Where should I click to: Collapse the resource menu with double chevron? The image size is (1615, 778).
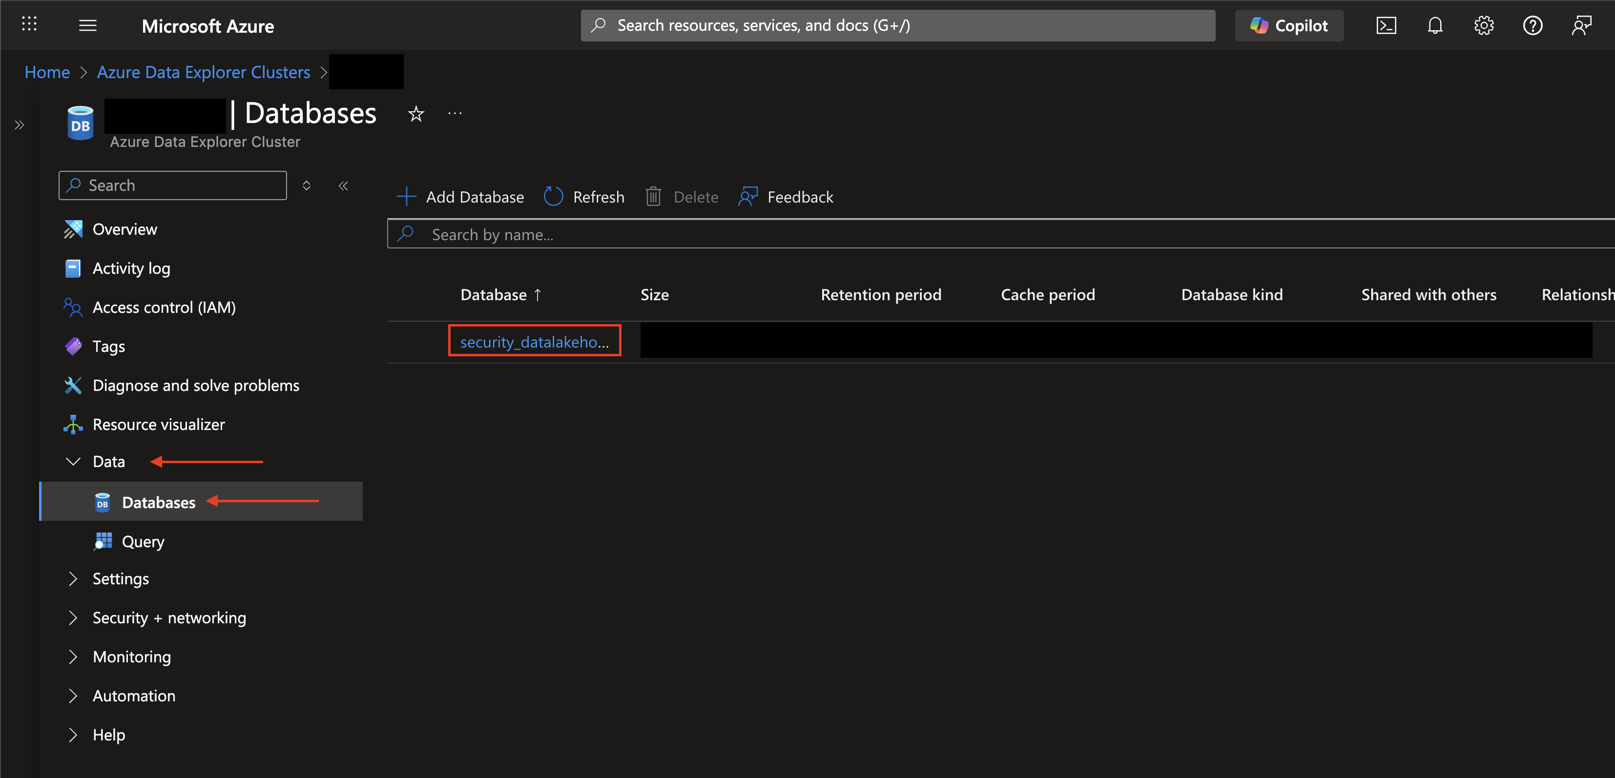point(343,185)
